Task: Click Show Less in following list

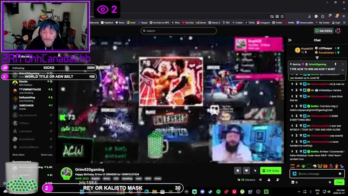Action: [x=46, y=155]
